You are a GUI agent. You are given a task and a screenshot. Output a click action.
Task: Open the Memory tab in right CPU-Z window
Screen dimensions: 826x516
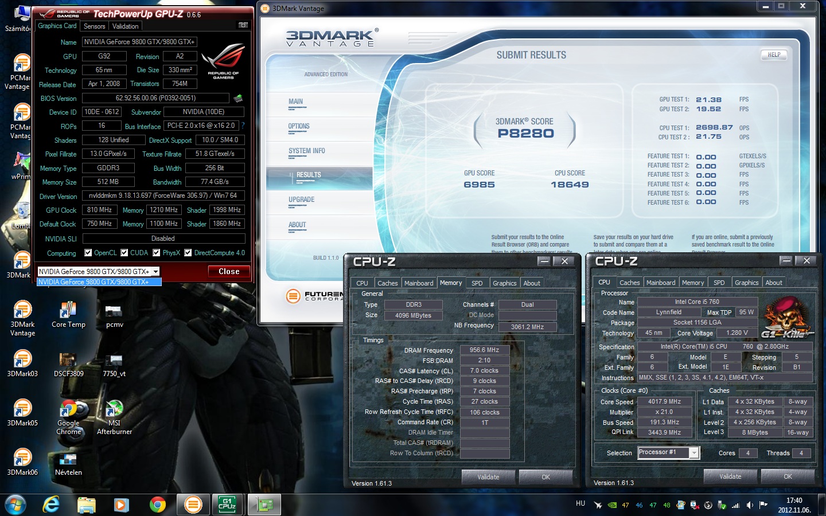tap(692, 283)
